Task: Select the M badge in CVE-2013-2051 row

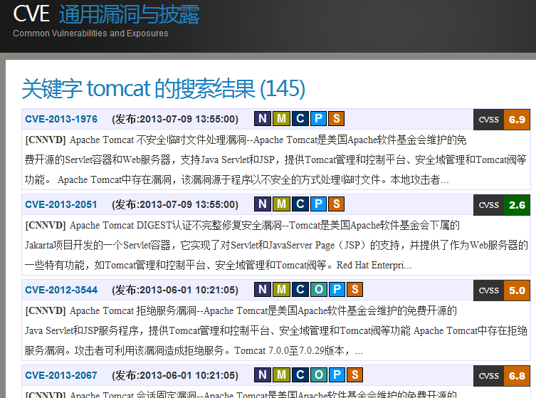Action: coord(281,204)
